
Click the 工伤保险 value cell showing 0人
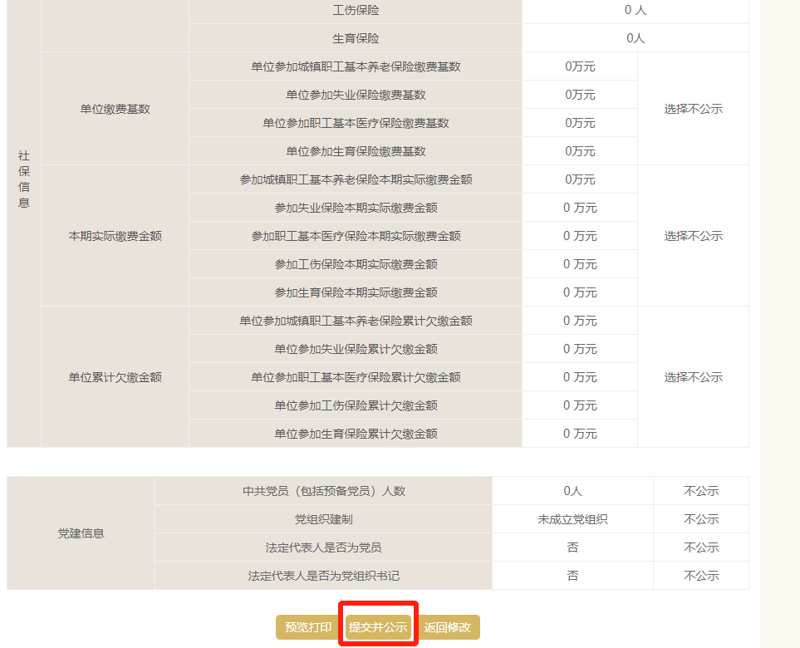[x=636, y=10]
